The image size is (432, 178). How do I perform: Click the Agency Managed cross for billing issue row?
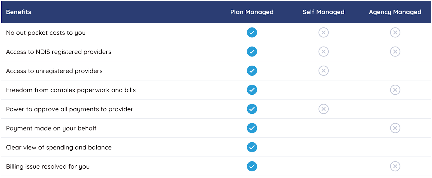tap(395, 166)
